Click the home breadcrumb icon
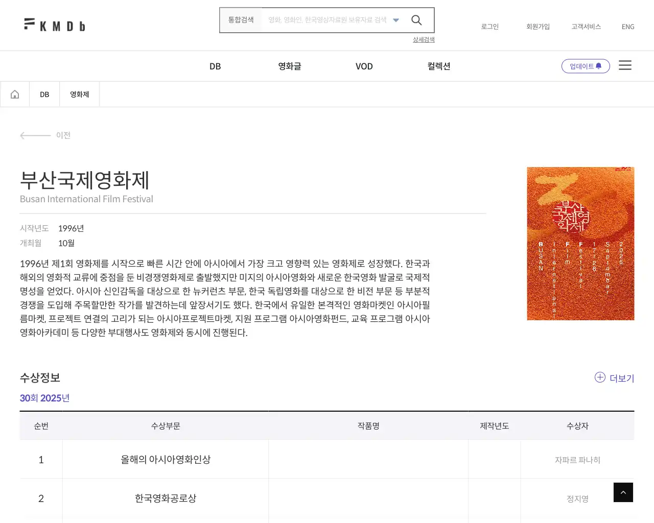 [15, 94]
